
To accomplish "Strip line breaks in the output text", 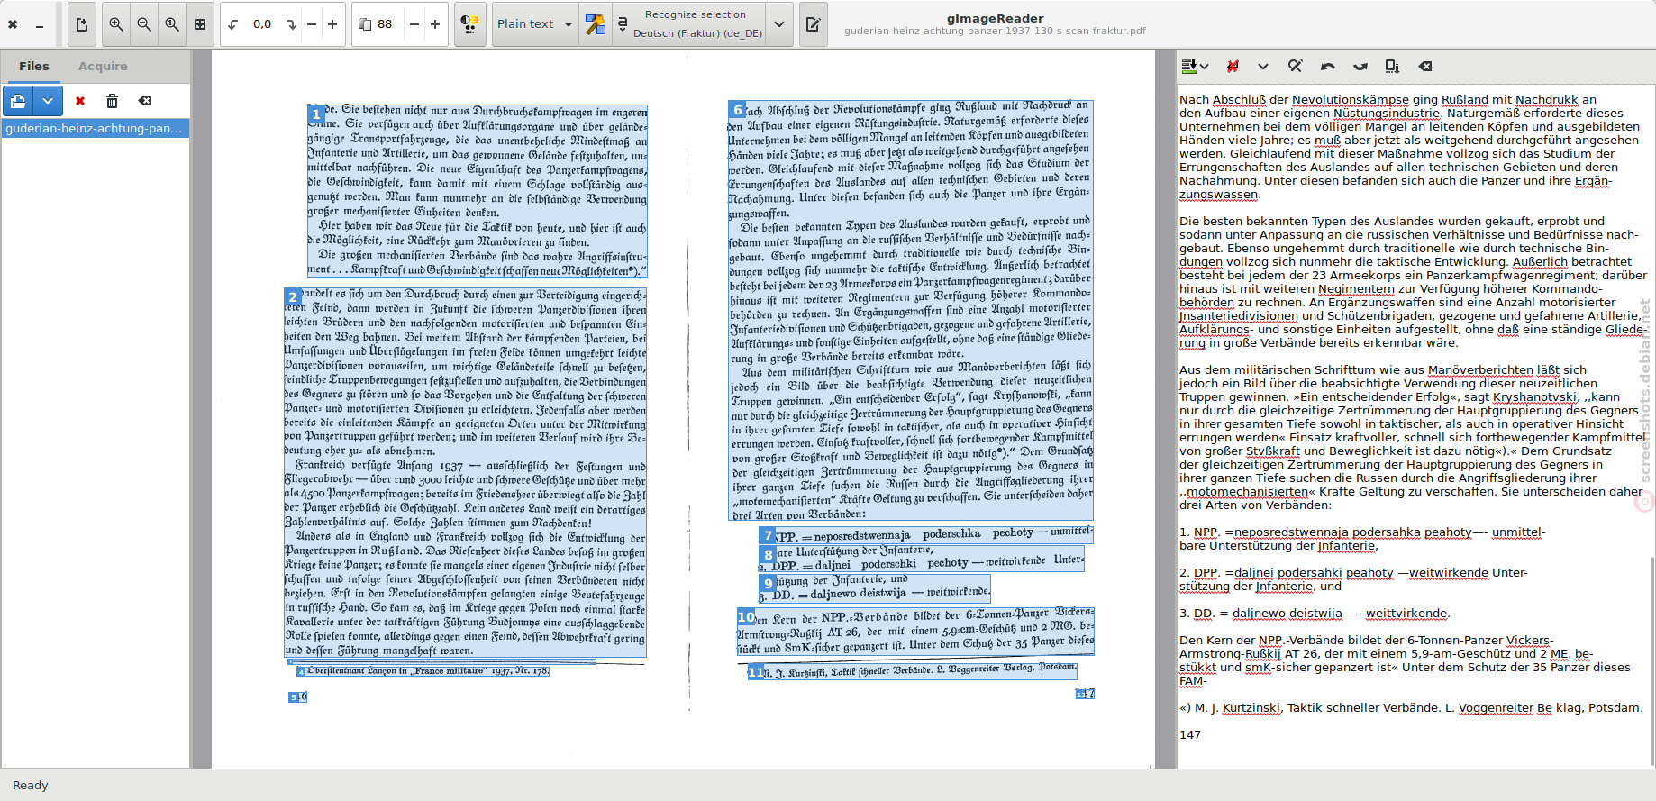I will click(1233, 66).
